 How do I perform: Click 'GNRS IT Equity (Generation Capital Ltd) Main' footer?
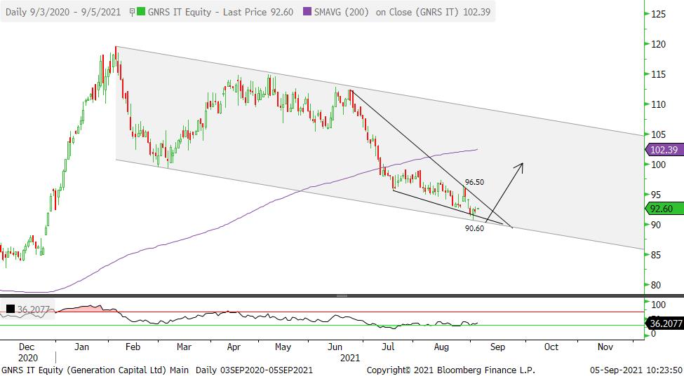tap(95, 370)
